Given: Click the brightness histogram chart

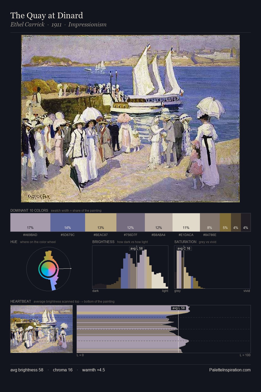Looking at the screenshot, I should [x=130, y=267].
